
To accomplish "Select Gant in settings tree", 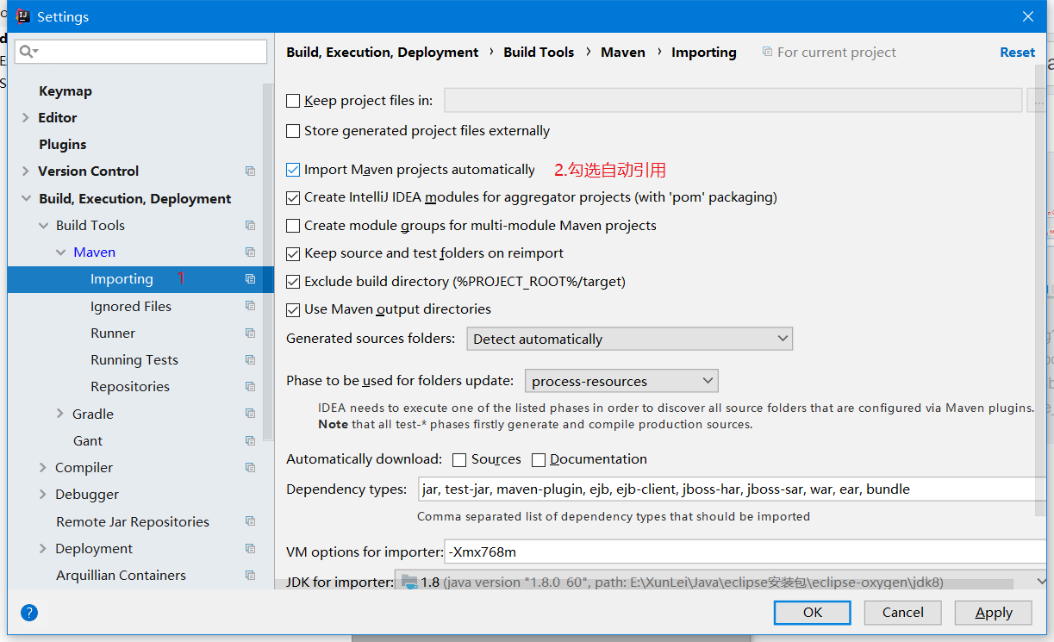I will point(88,441).
